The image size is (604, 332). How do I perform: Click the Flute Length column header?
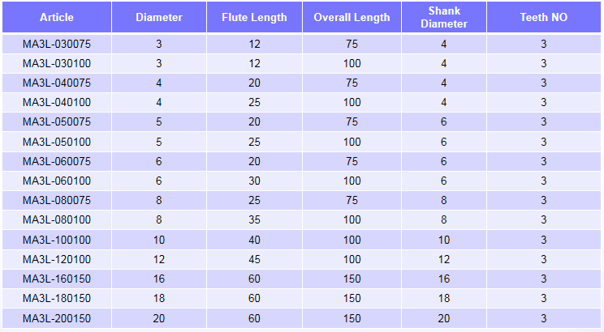pos(254,17)
